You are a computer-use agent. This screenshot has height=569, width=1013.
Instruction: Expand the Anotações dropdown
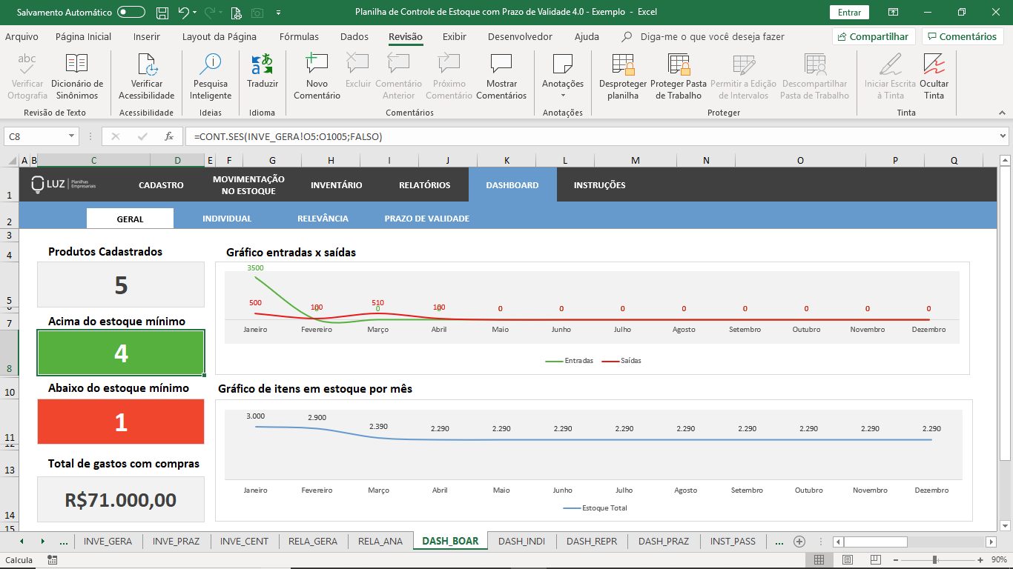pos(563,95)
